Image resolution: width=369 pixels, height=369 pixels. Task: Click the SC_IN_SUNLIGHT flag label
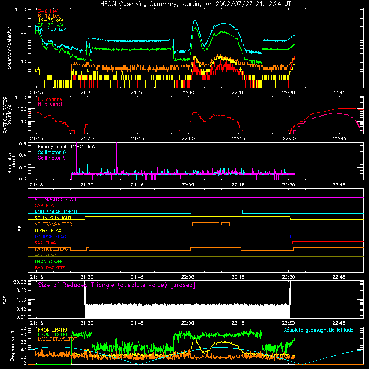tap(53, 218)
